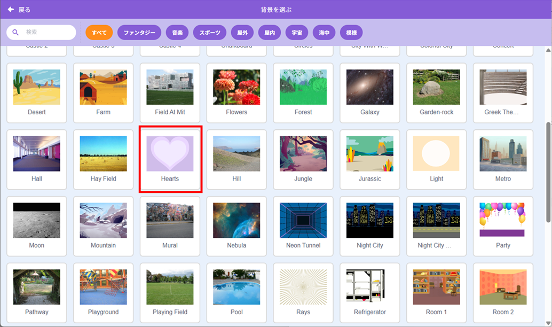Select the Party backdrop with balloons

[x=503, y=226]
